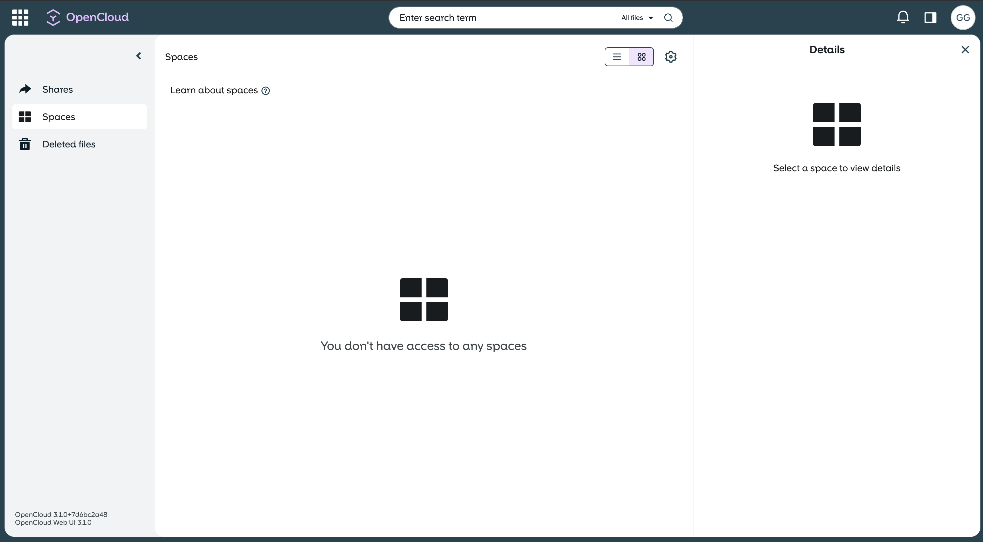Viewport: 983px width, 542px height.
Task: Click "You don't have access to any spaces" message
Action: pyautogui.click(x=424, y=346)
